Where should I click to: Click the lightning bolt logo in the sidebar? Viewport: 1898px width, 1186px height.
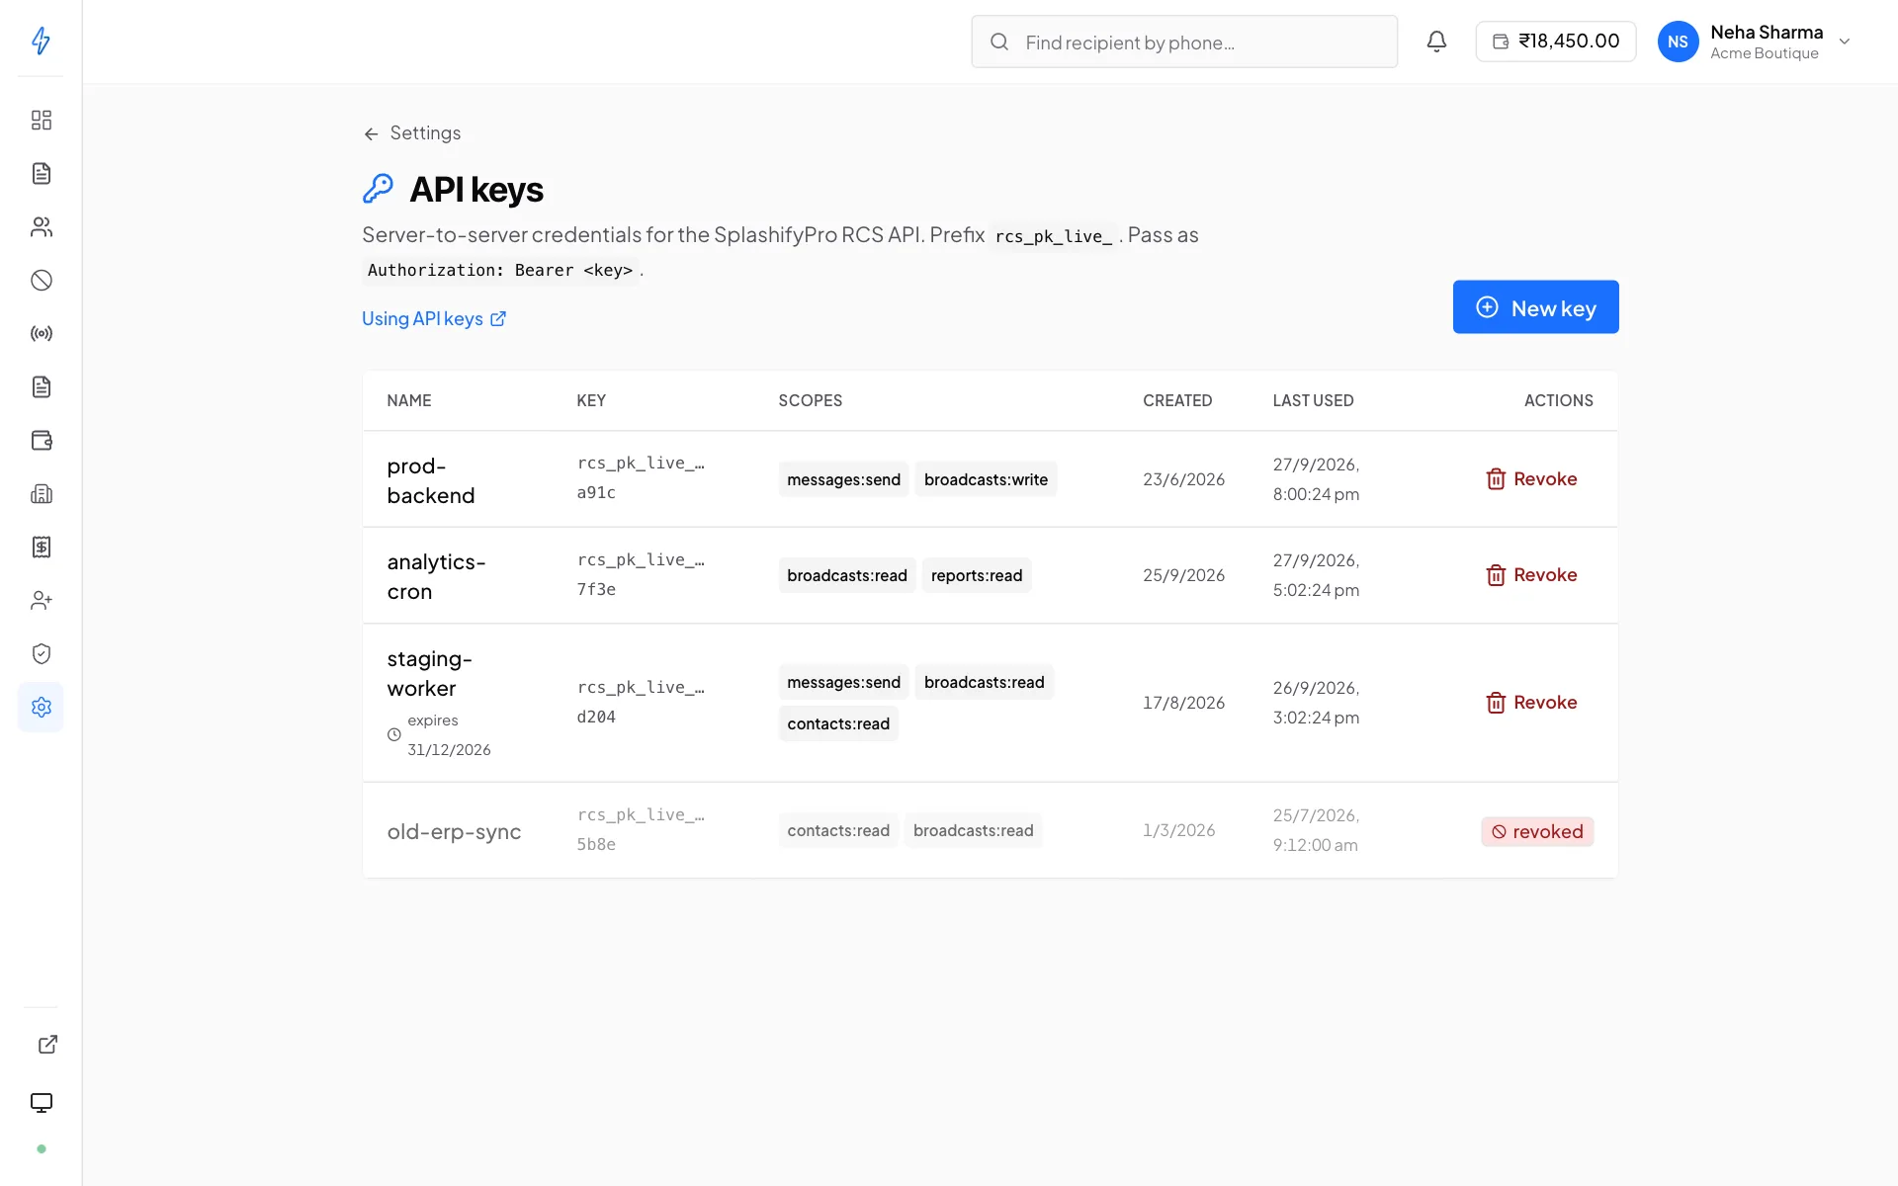tap(41, 41)
